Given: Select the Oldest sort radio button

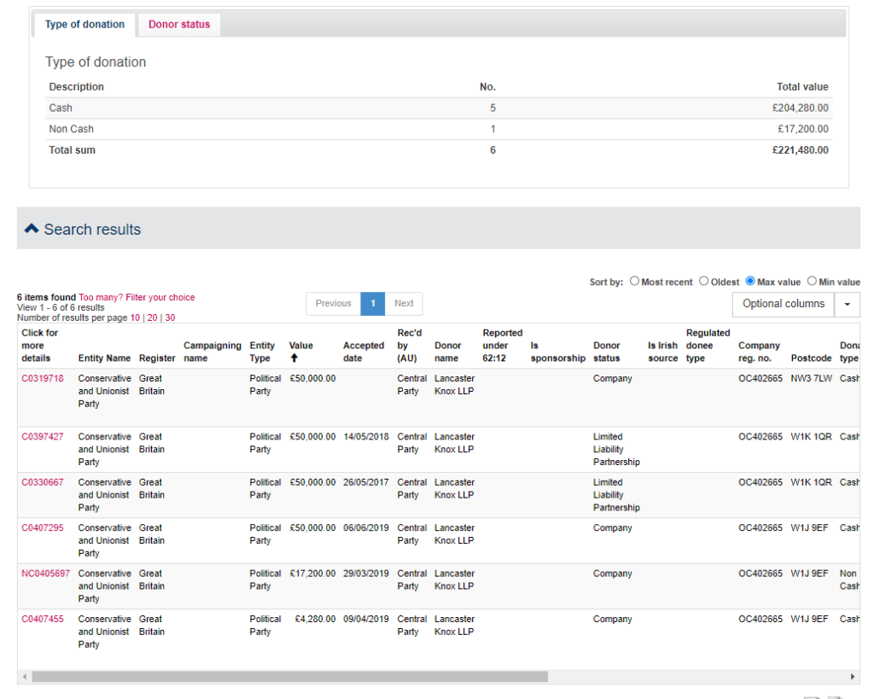Looking at the screenshot, I should 703,282.
